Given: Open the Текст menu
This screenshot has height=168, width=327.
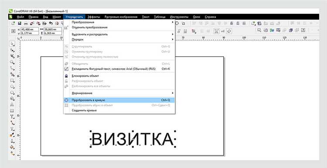Looking at the screenshot, I should tap(146, 17).
